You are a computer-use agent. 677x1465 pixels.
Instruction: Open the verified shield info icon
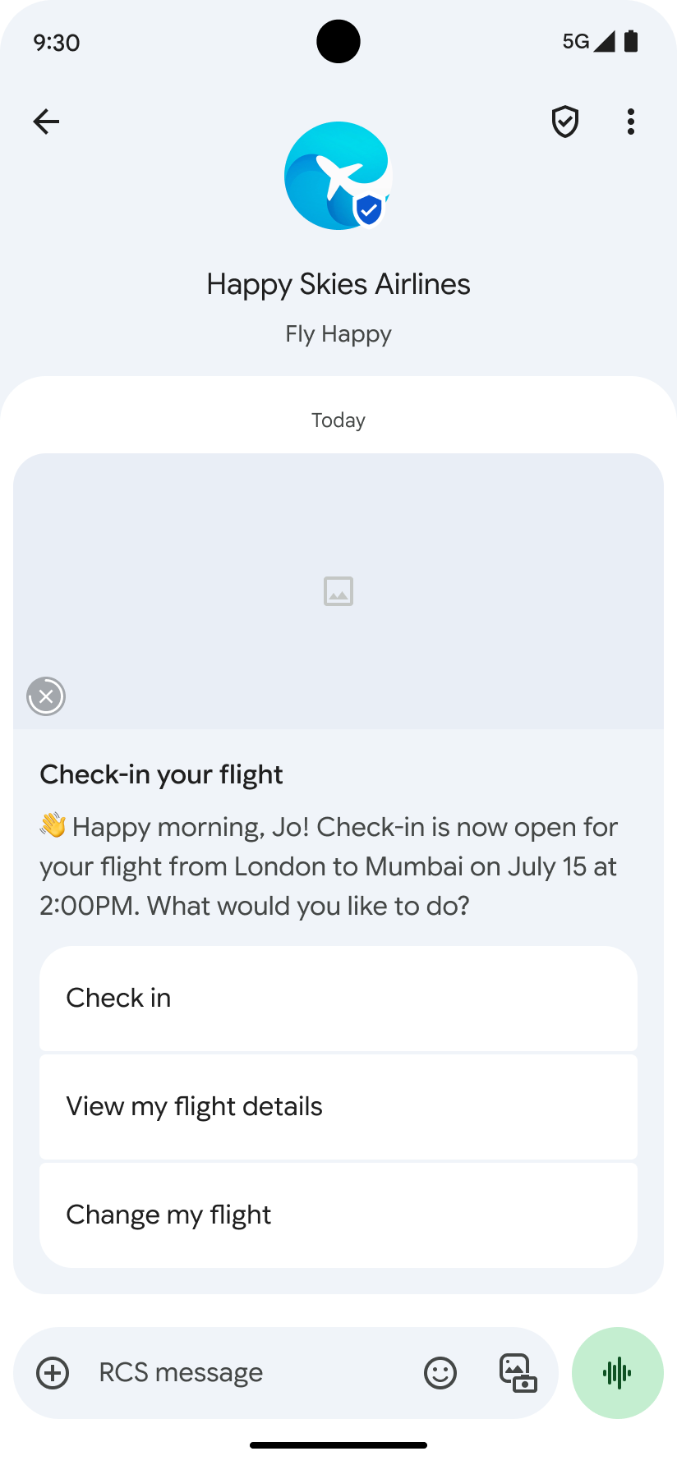coord(565,122)
